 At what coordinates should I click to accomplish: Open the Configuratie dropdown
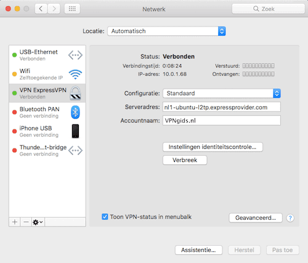[222, 94]
